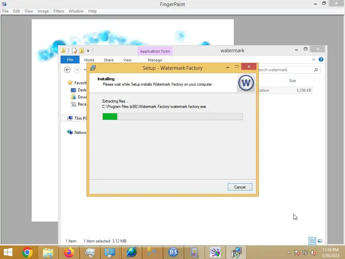This screenshot has height=259, width=345.
Task: Open the system monitor taskbar icon
Action: pyautogui.click(x=90, y=252)
